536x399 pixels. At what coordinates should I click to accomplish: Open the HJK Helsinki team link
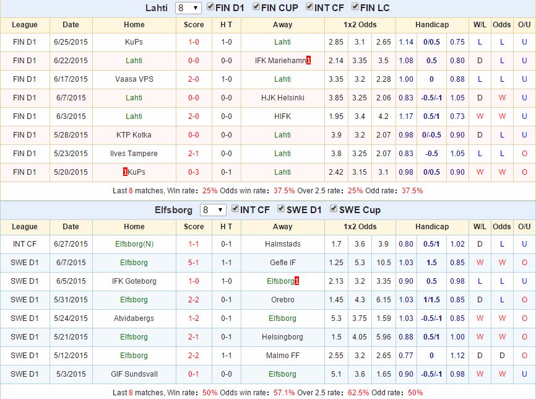283,97
